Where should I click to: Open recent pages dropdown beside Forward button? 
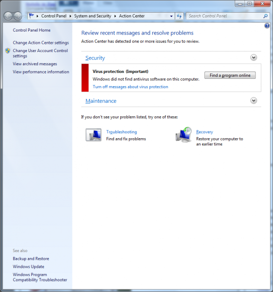25,16
